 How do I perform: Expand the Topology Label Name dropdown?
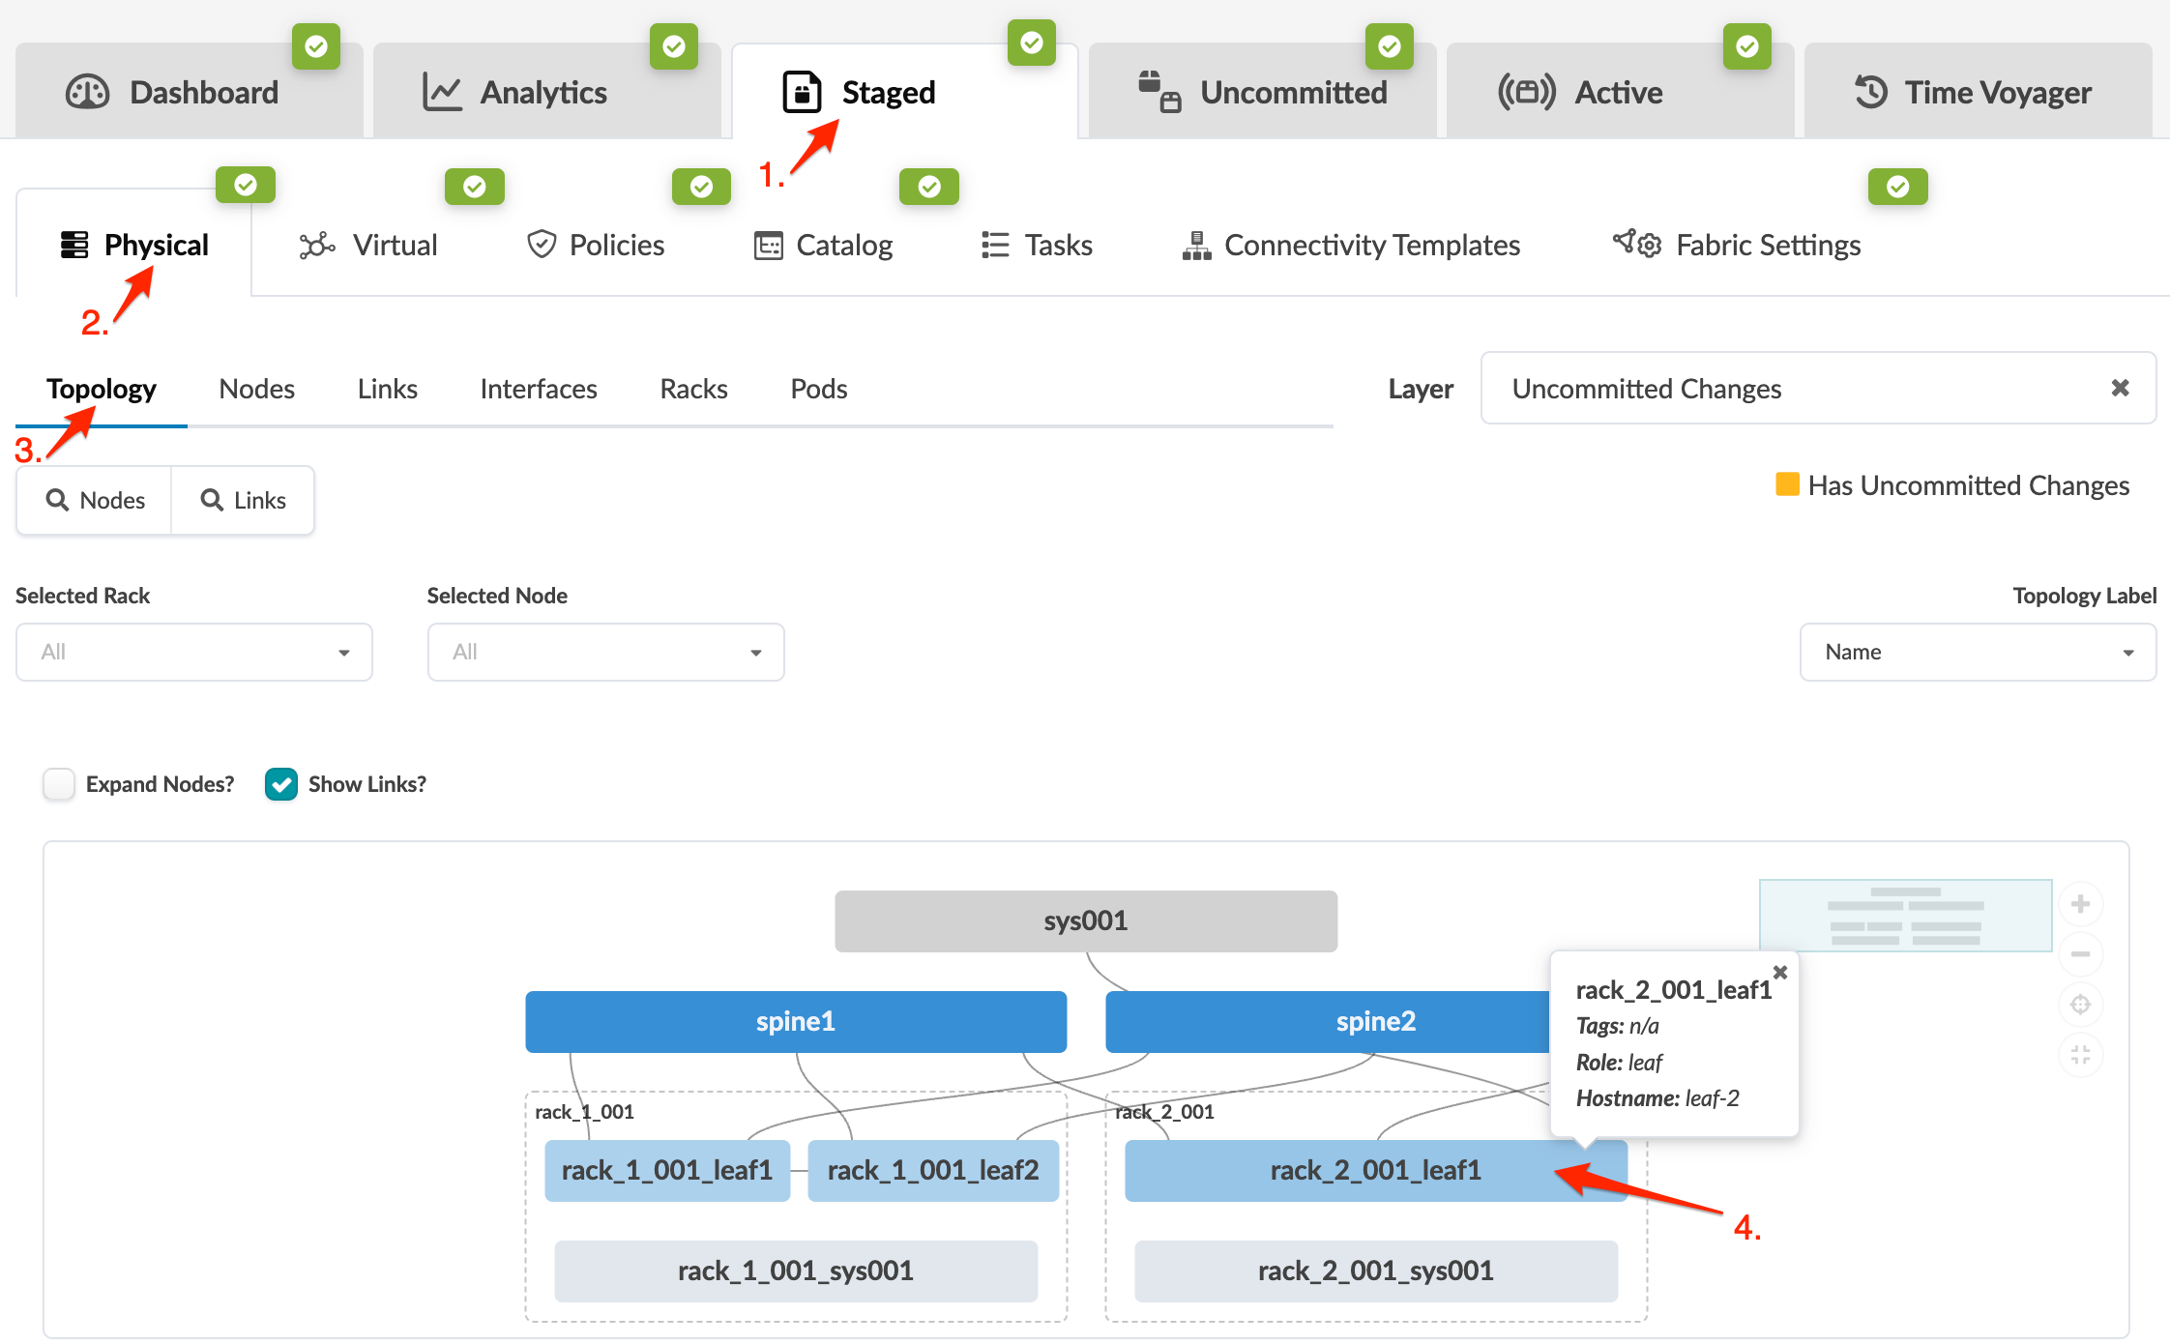pos(1977,652)
